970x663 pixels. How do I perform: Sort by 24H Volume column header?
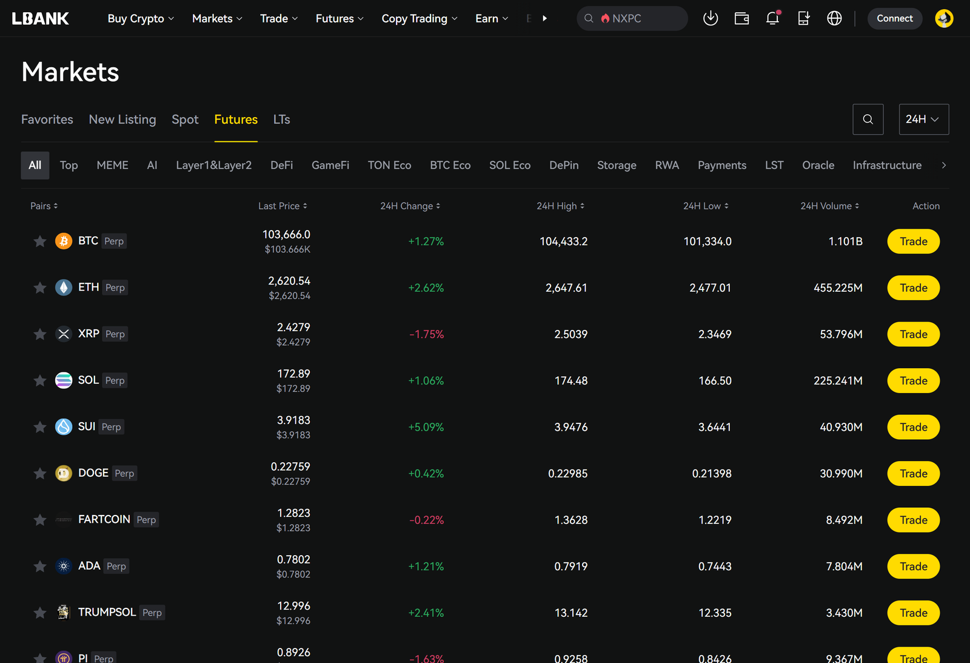(829, 206)
